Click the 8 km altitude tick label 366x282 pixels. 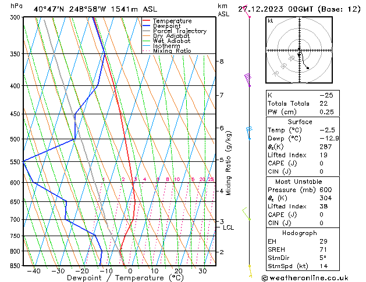[x=221, y=62]
